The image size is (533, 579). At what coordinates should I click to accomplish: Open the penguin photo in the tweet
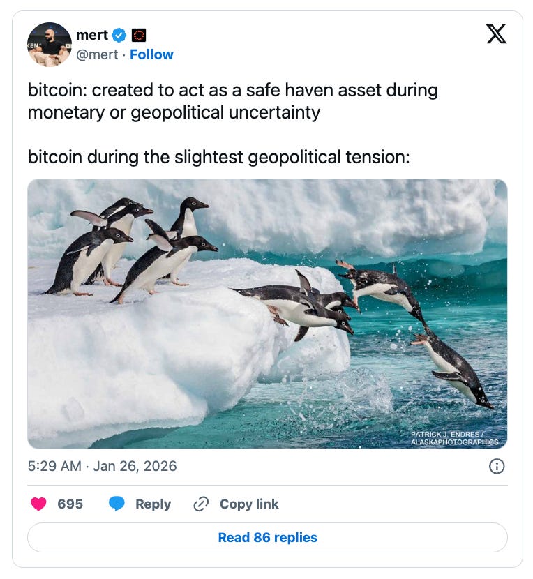click(267, 313)
